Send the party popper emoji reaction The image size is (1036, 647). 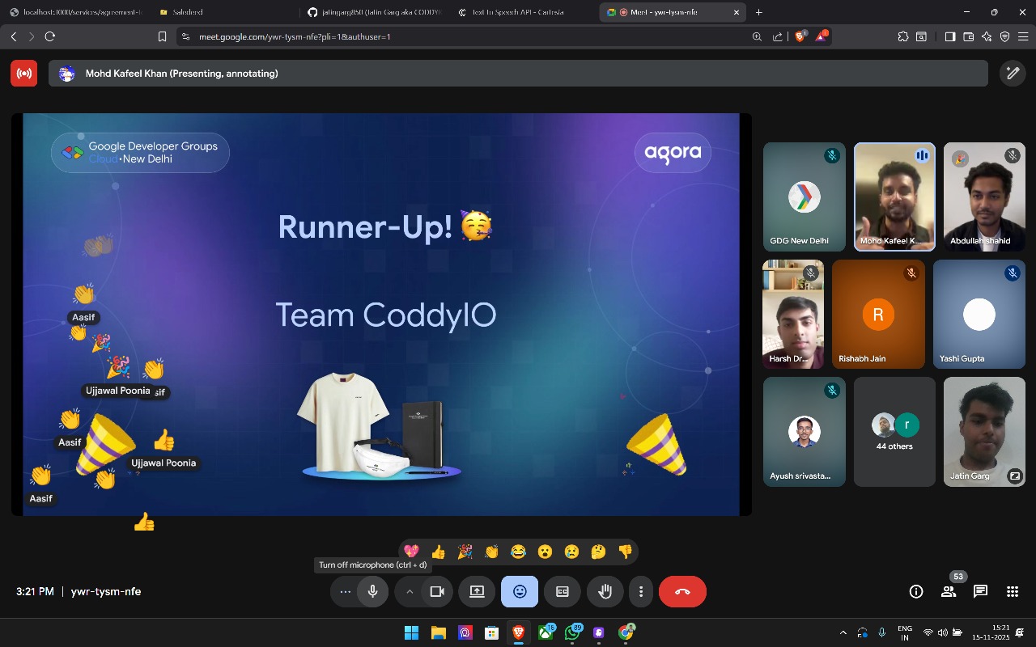tap(465, 552)
